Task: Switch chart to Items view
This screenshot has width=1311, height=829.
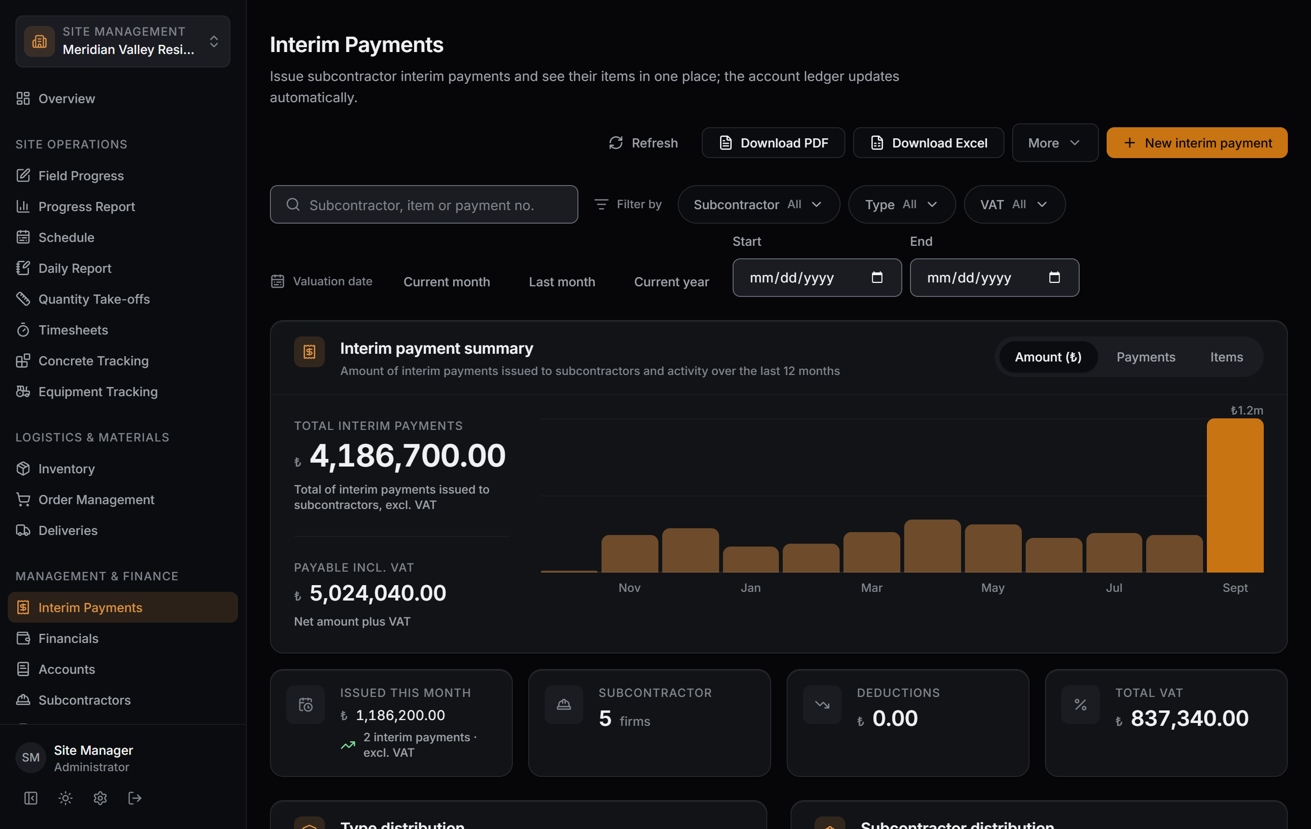Action: click(x=1226, y=357)
